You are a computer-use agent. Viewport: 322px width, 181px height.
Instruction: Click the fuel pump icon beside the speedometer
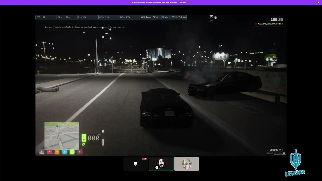[x=103, y=131]
